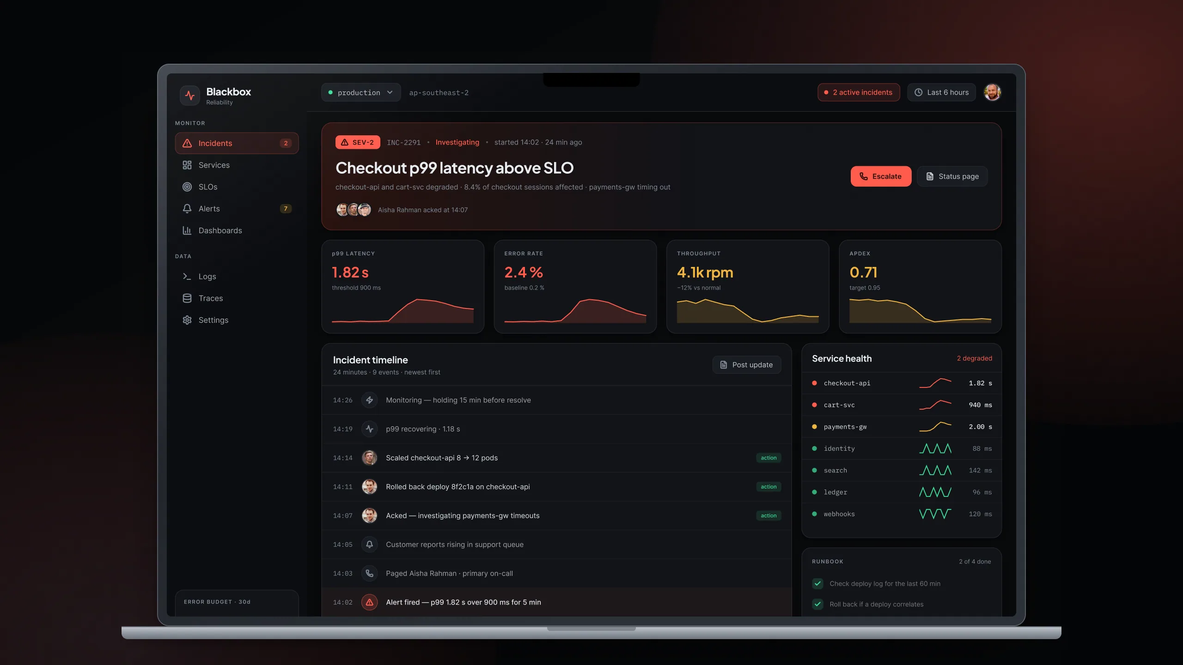
Task: Expand the production environment dropdown
Action: click(361, 92)
